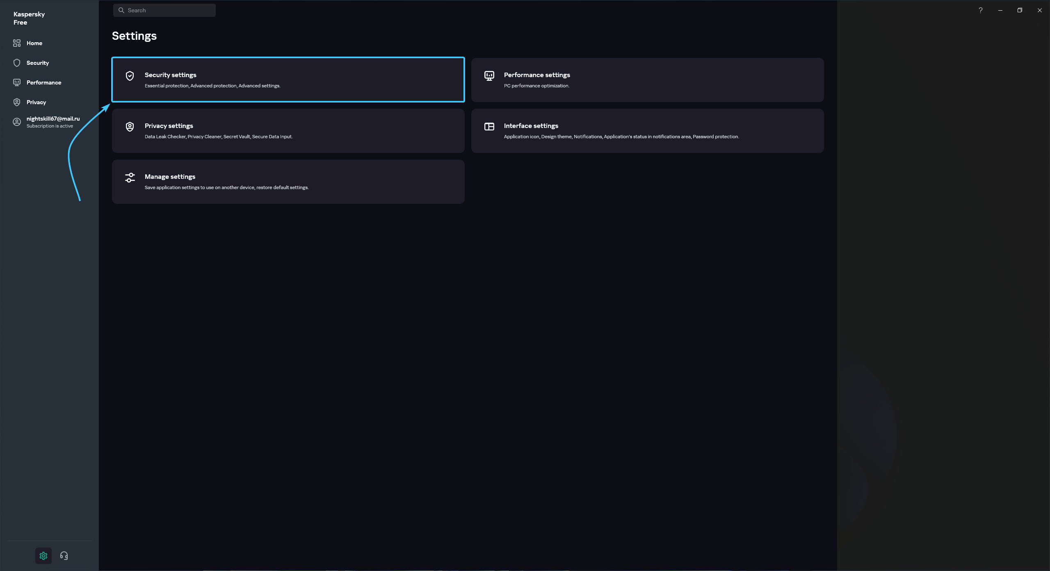The height and width of the screenshot is (571, 1050).
Task: Click the Interface settings layout icon
Action: coord(489,127)
